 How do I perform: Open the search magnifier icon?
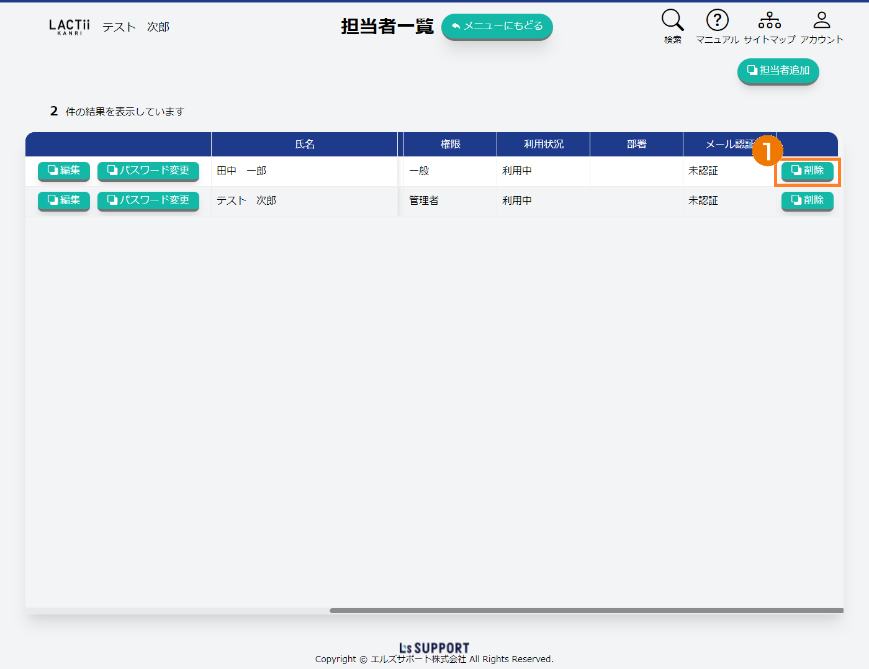pyautogui.click(x=672, y=20)
